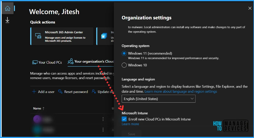Viewport: 254px width, 138px height.
Task: Click the Organization settings heading
Action: point(146,18)
